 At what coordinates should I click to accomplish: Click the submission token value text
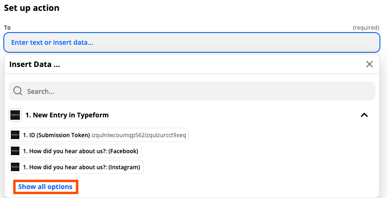click(139, 135)
